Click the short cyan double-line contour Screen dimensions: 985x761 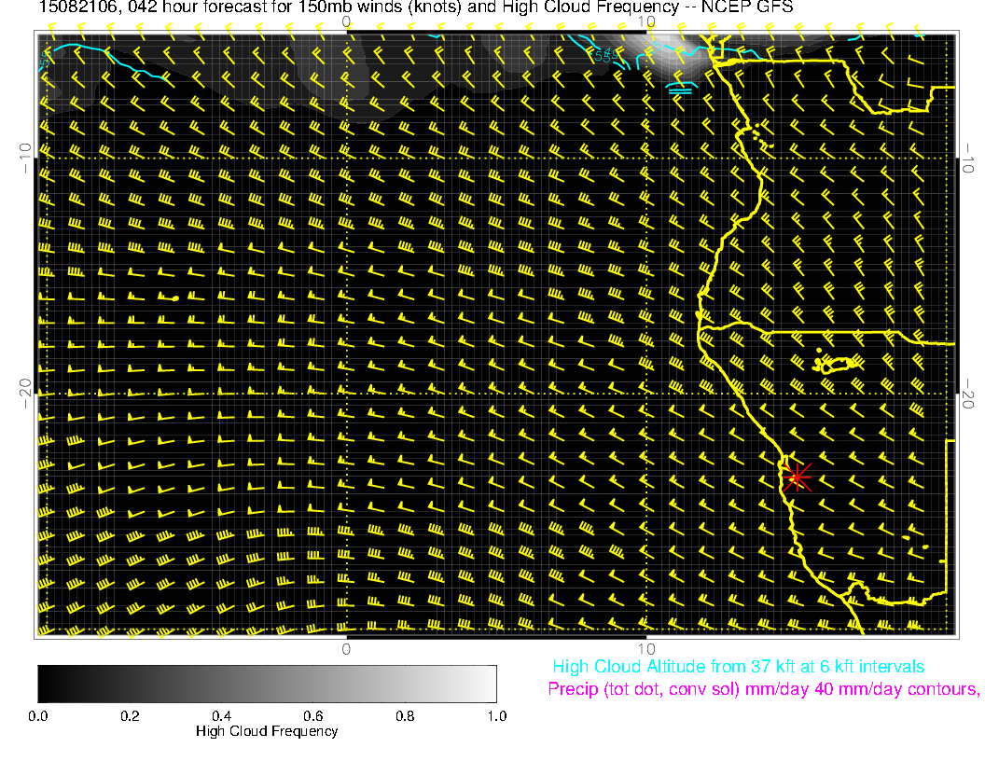[682, 90]
